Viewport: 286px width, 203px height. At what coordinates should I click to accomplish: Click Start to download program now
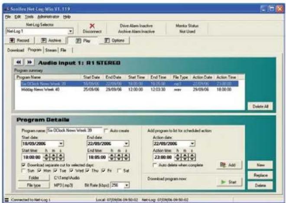tap(229, 182)
